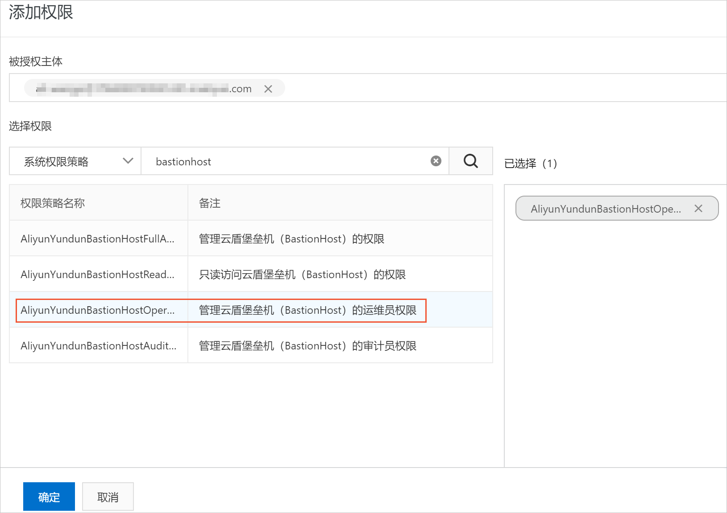Click the note 管理云盾堡垒机（BastionHost）的权限
The width and height of the screenshot is (727, 513).
click(291, 239)
